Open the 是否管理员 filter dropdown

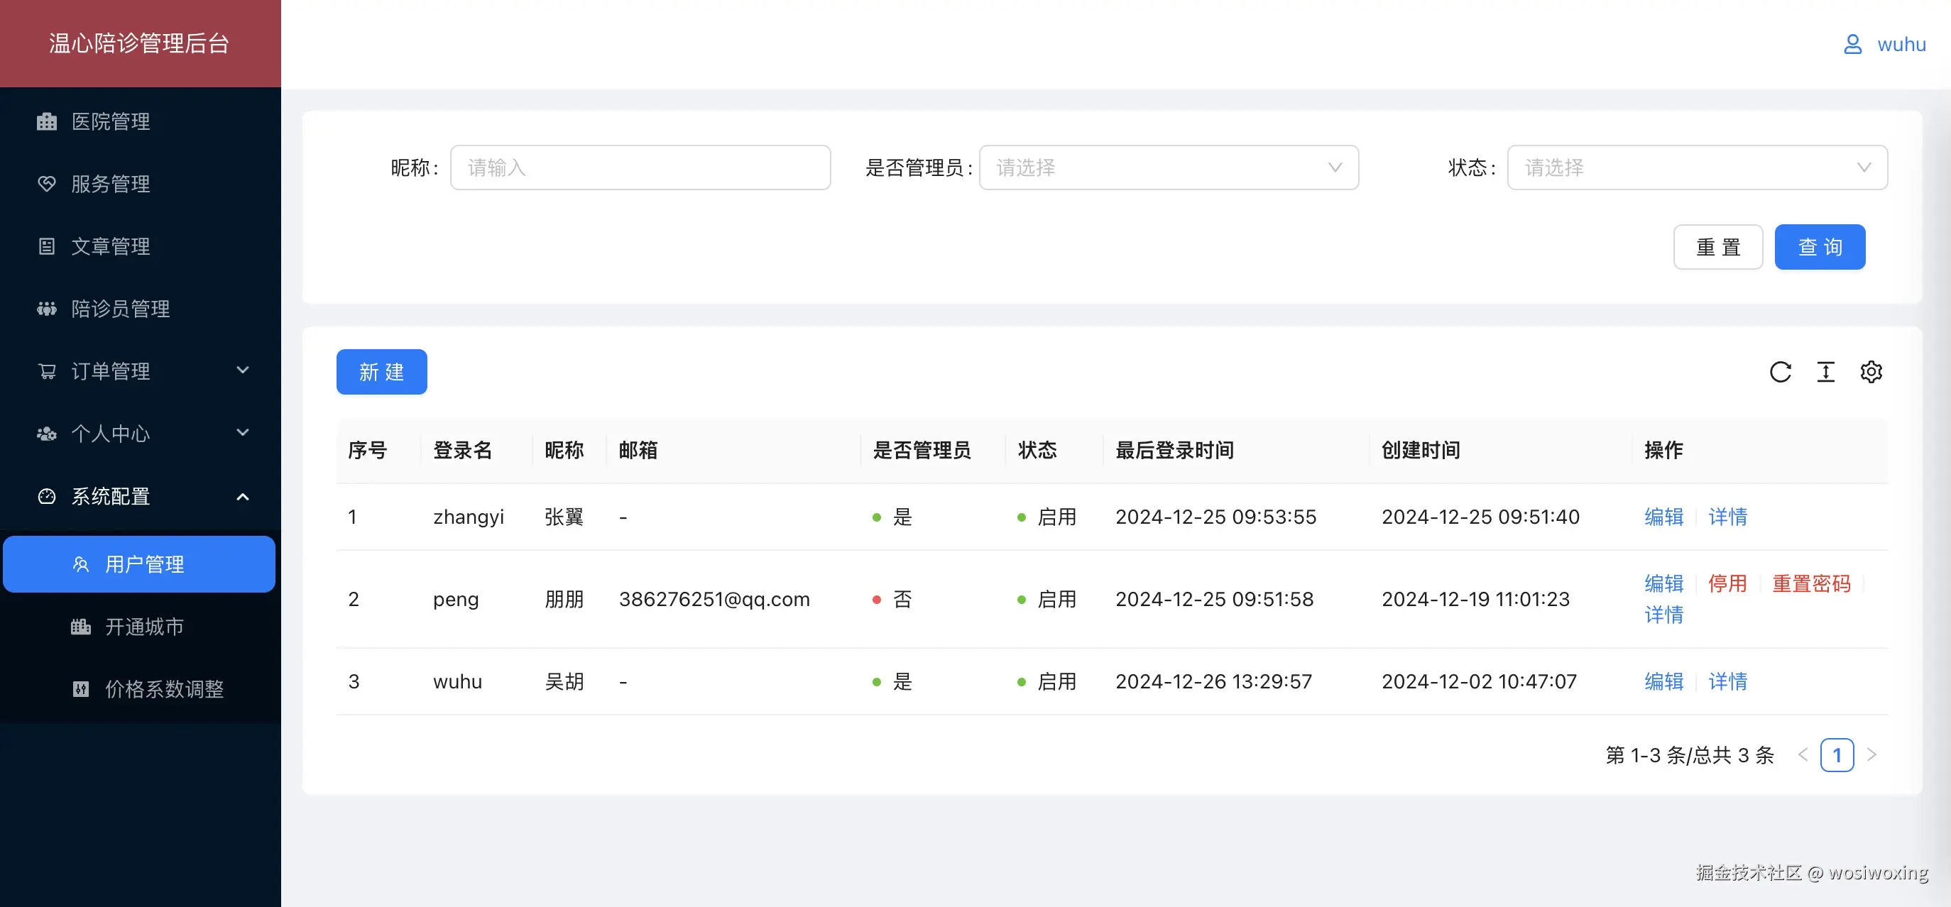tap(1169, 167)
